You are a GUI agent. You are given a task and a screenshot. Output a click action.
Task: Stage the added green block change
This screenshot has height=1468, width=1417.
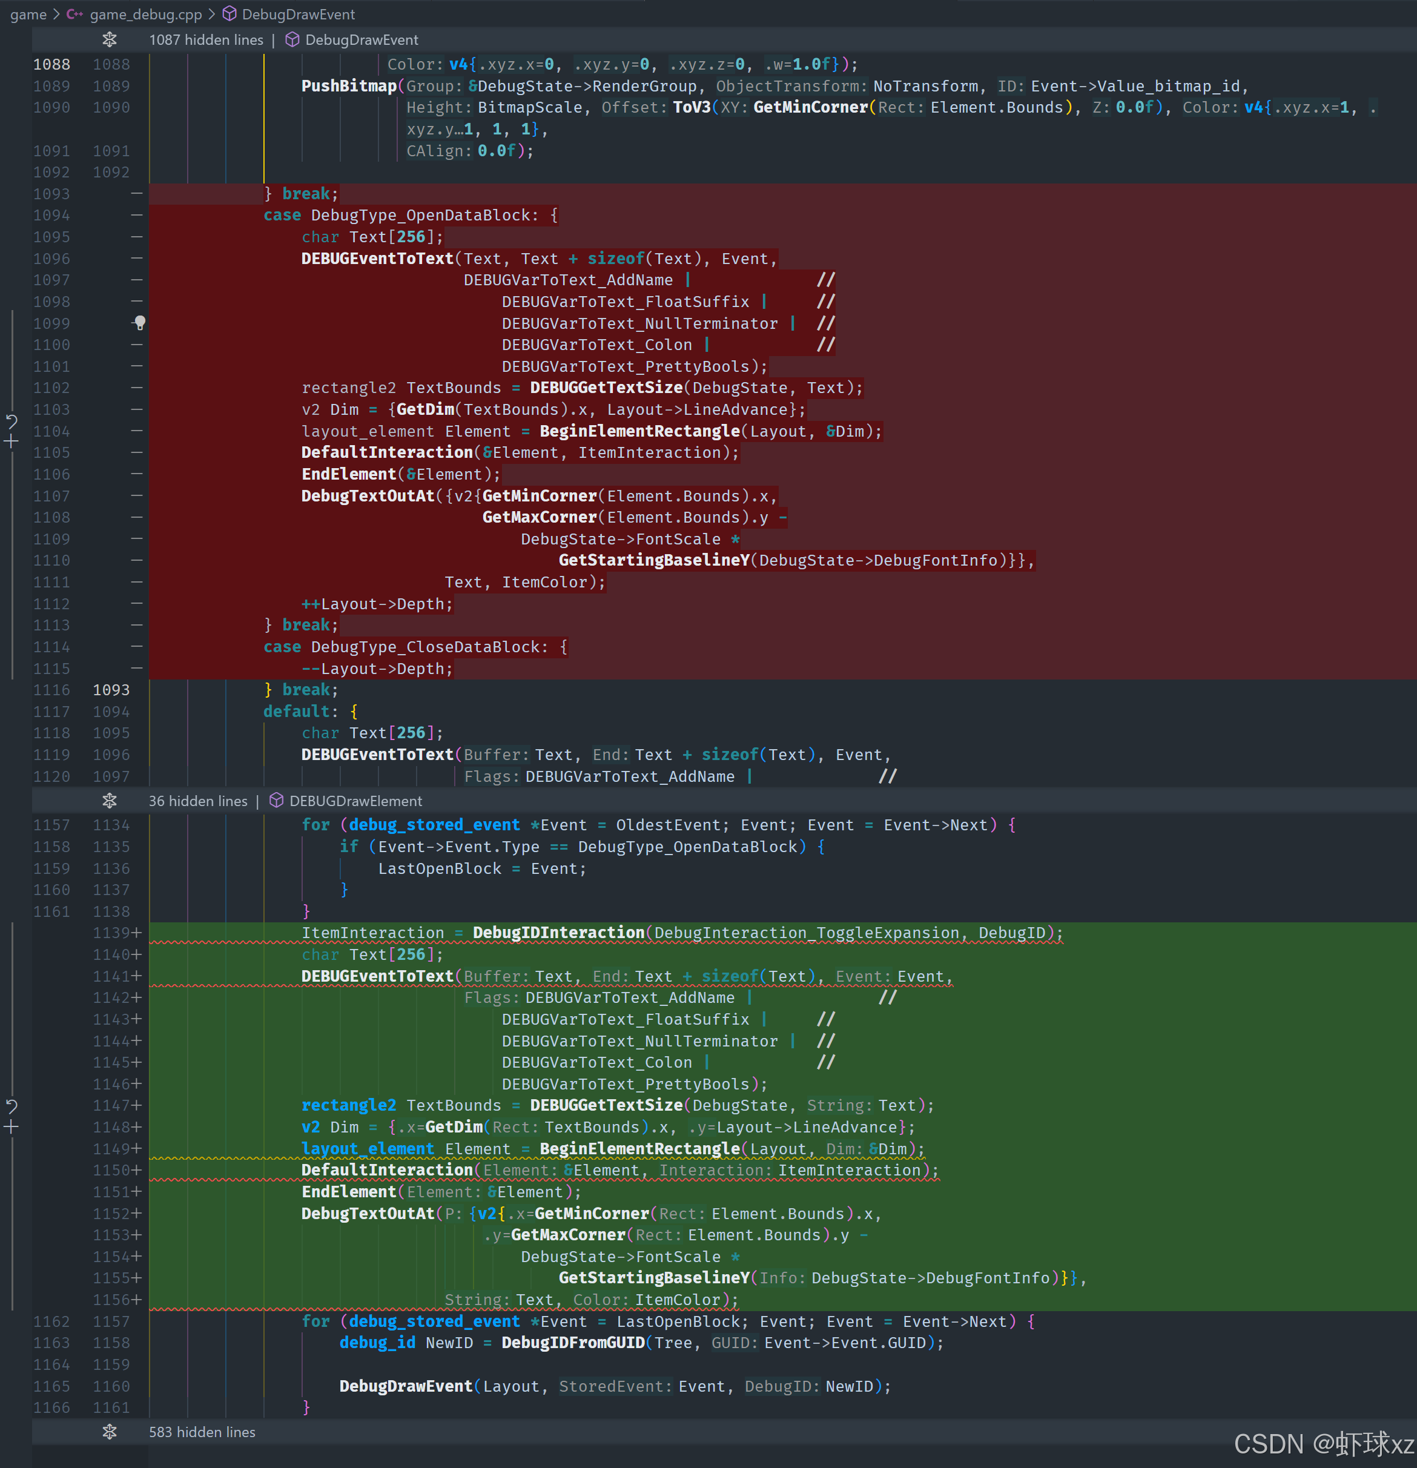(12, 1127)
